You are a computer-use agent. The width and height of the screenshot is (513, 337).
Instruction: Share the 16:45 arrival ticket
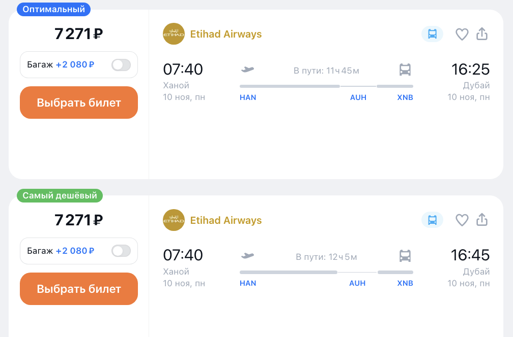tap(481, 220)
